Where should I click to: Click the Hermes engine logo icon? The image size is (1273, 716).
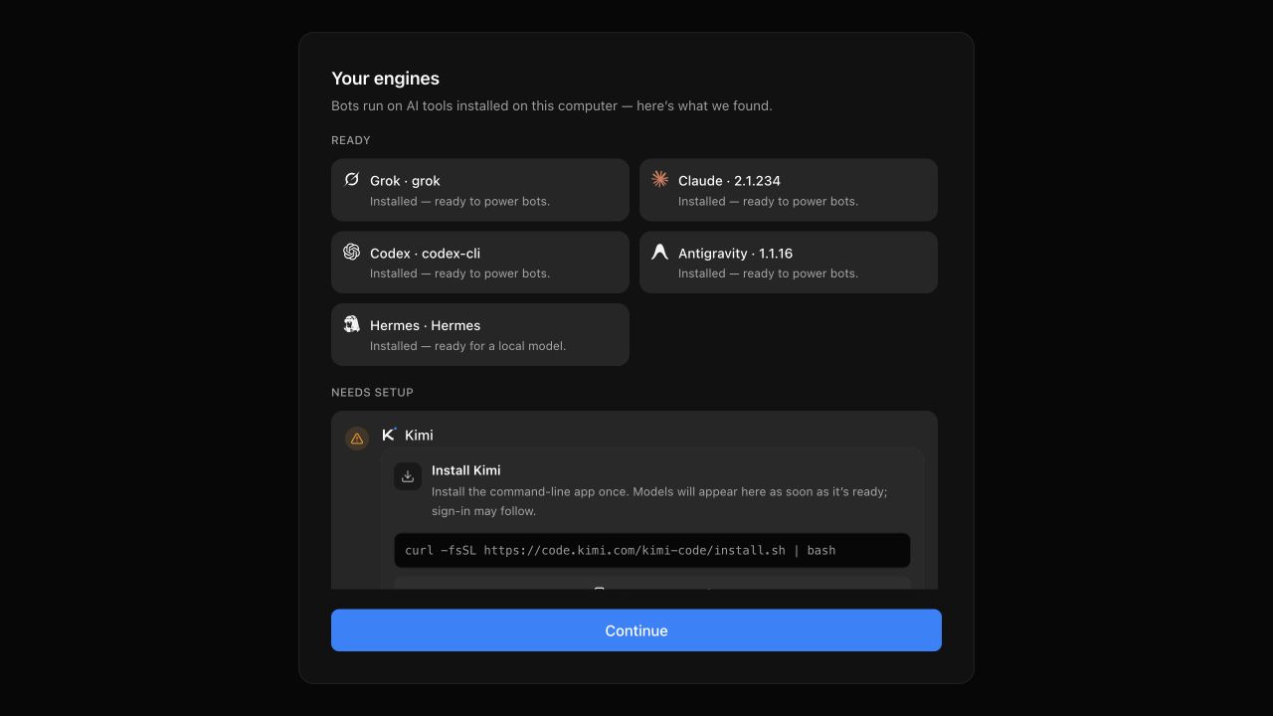(351, 324)
